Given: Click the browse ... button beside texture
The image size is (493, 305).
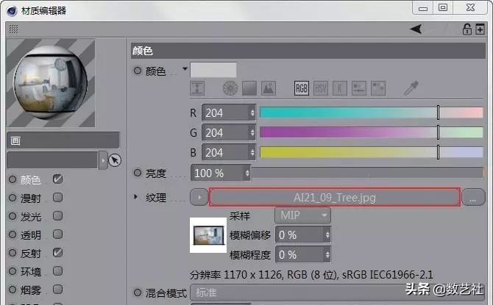Looking at the screenshot, I should (473, 197).
